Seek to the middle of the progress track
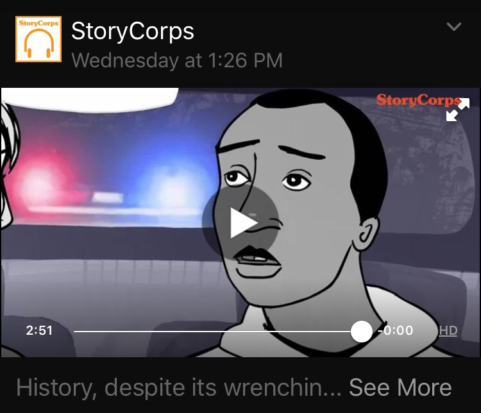 pos(218,332)
